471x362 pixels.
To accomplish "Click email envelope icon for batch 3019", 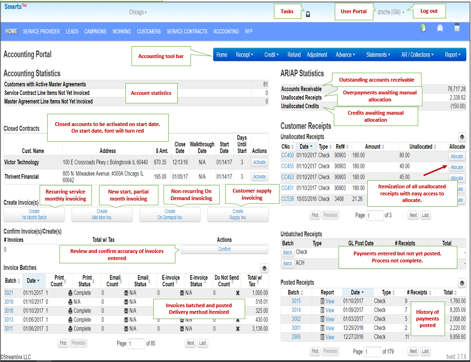I will [x=126, y=302].
